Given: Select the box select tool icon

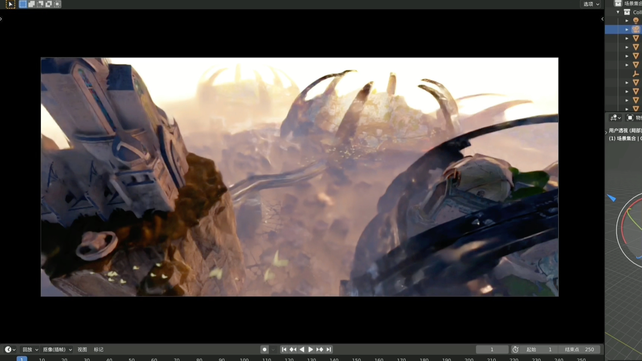Looking at the screenshot, I should click(x=10, y=4).
